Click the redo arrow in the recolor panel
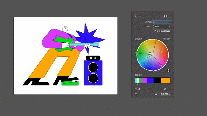207x116 pixels. pos(141,16)
